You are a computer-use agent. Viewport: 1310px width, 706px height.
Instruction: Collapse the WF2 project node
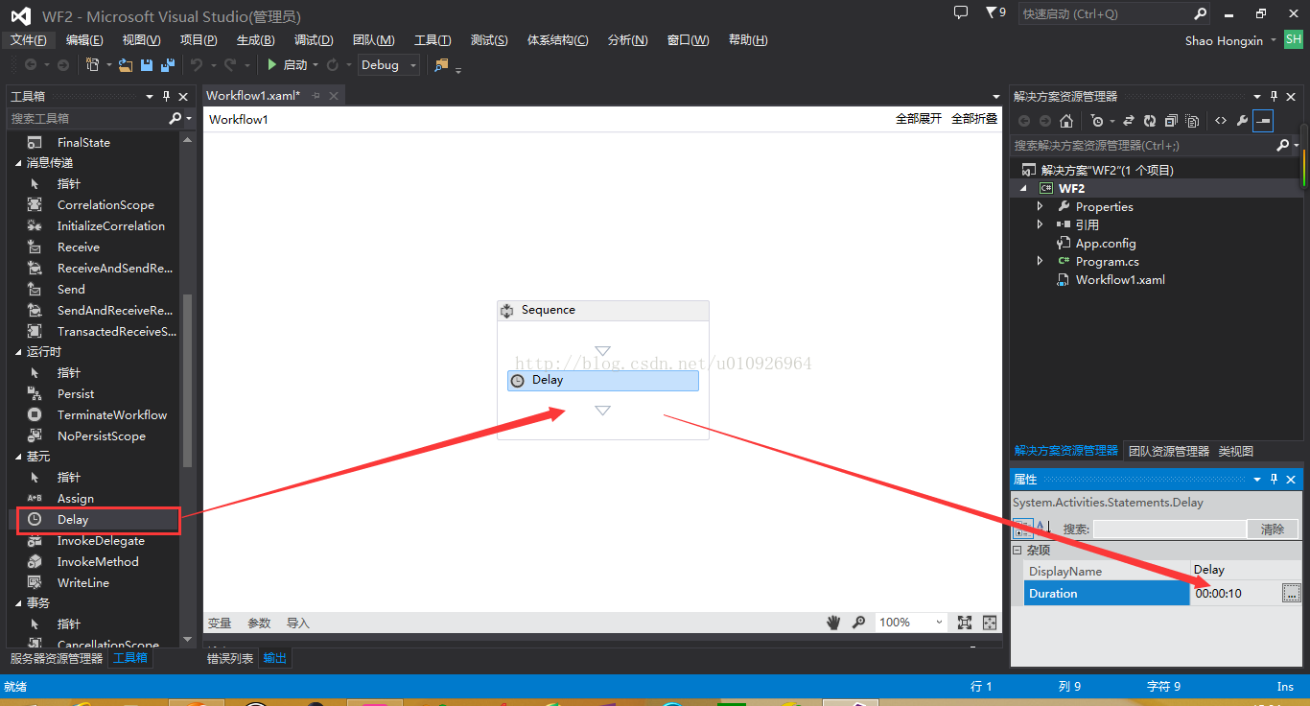coord(1023,189)
